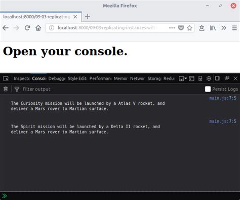Screen dimensions: 240x200
Task: Open the Firefox hamburger menu
Action: [234, 28]
